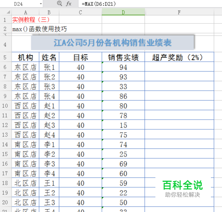
Task: Click the name cell 赵4
Action: pyautogui.click(x=49, y=135)
